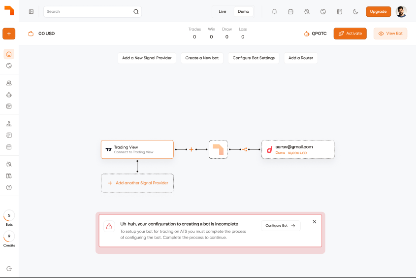This screenshot has height=278, width=416.
Task: Toggle dark mode moon icon
Action: pos(355,12)
